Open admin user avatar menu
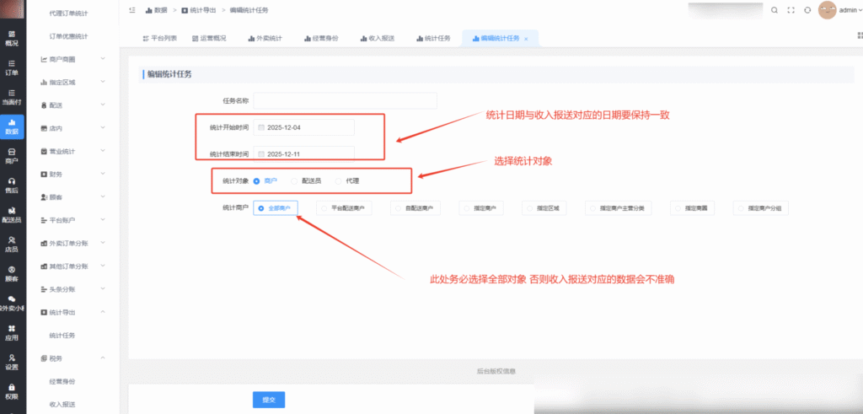Image resolution: width=863 pixels, height=414 pixels. (839, 10)
